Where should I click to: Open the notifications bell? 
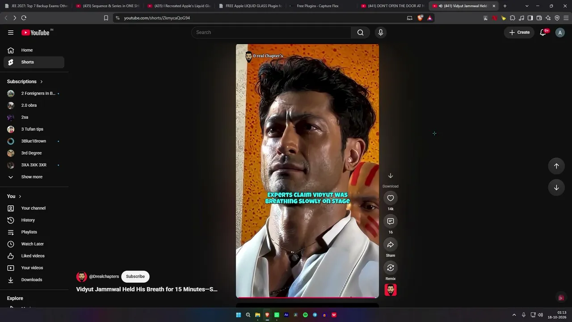click(x=543, y=32)
